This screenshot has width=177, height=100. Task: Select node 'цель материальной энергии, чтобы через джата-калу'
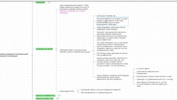tap(74, 9)
